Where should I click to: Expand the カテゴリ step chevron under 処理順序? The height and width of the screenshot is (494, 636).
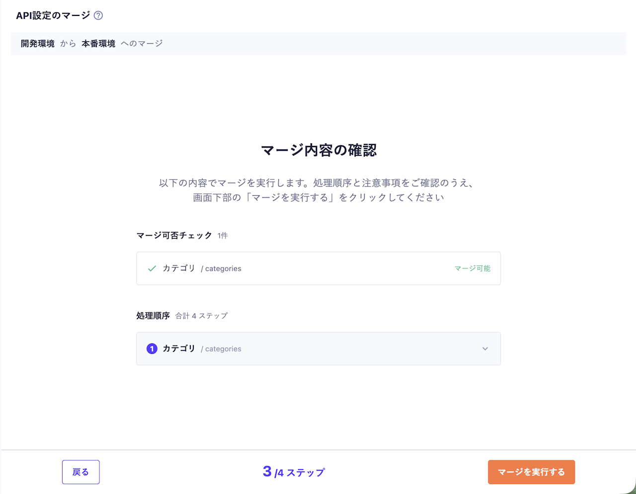point(485,349)
